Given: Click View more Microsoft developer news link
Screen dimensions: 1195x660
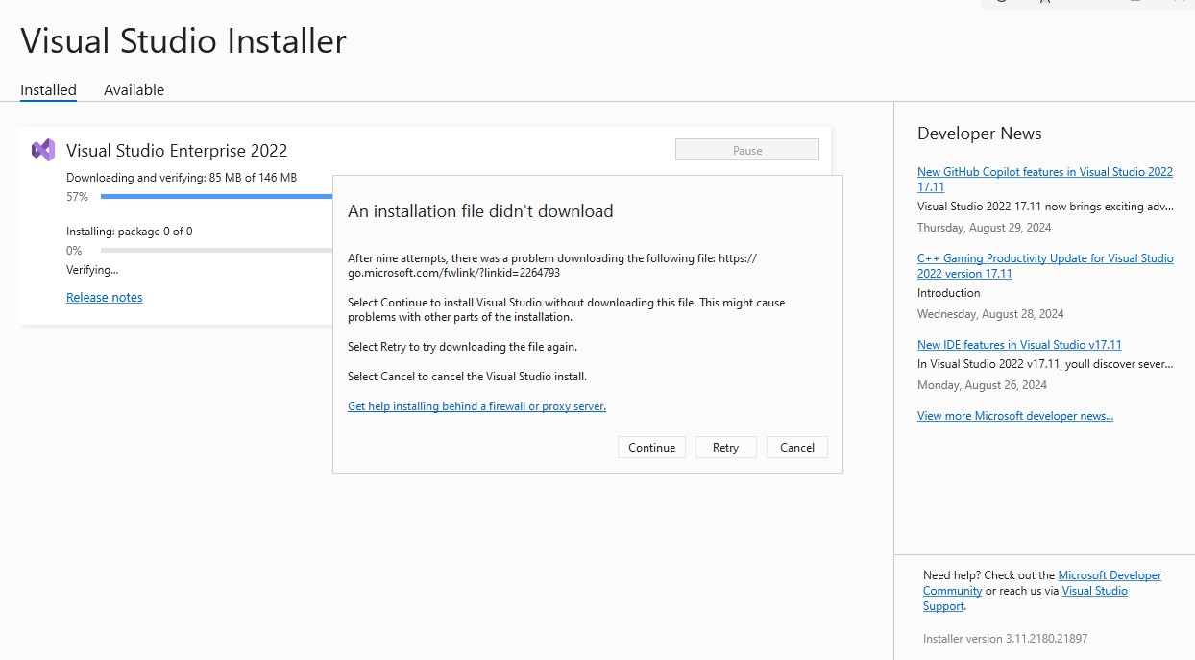Looking at the screenshot, I should click(x=1015, y=416).
